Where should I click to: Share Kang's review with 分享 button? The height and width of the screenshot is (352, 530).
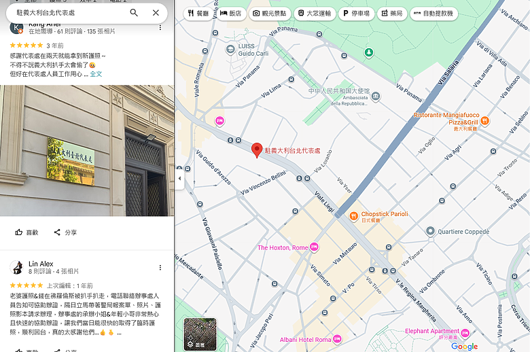pos(65,232)
